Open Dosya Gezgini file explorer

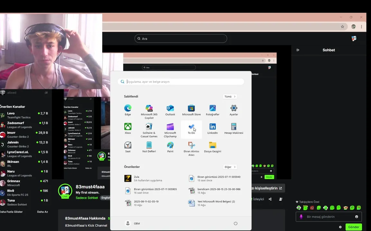pyautogui.click(x=213, y=147)
